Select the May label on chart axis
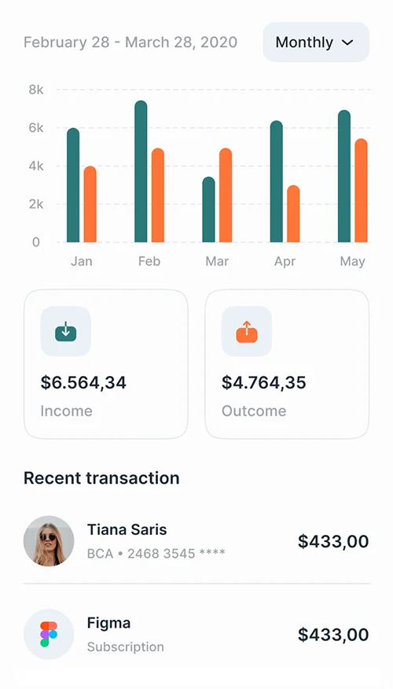Viewport: 393px width, 689px height. pos(352,261)
